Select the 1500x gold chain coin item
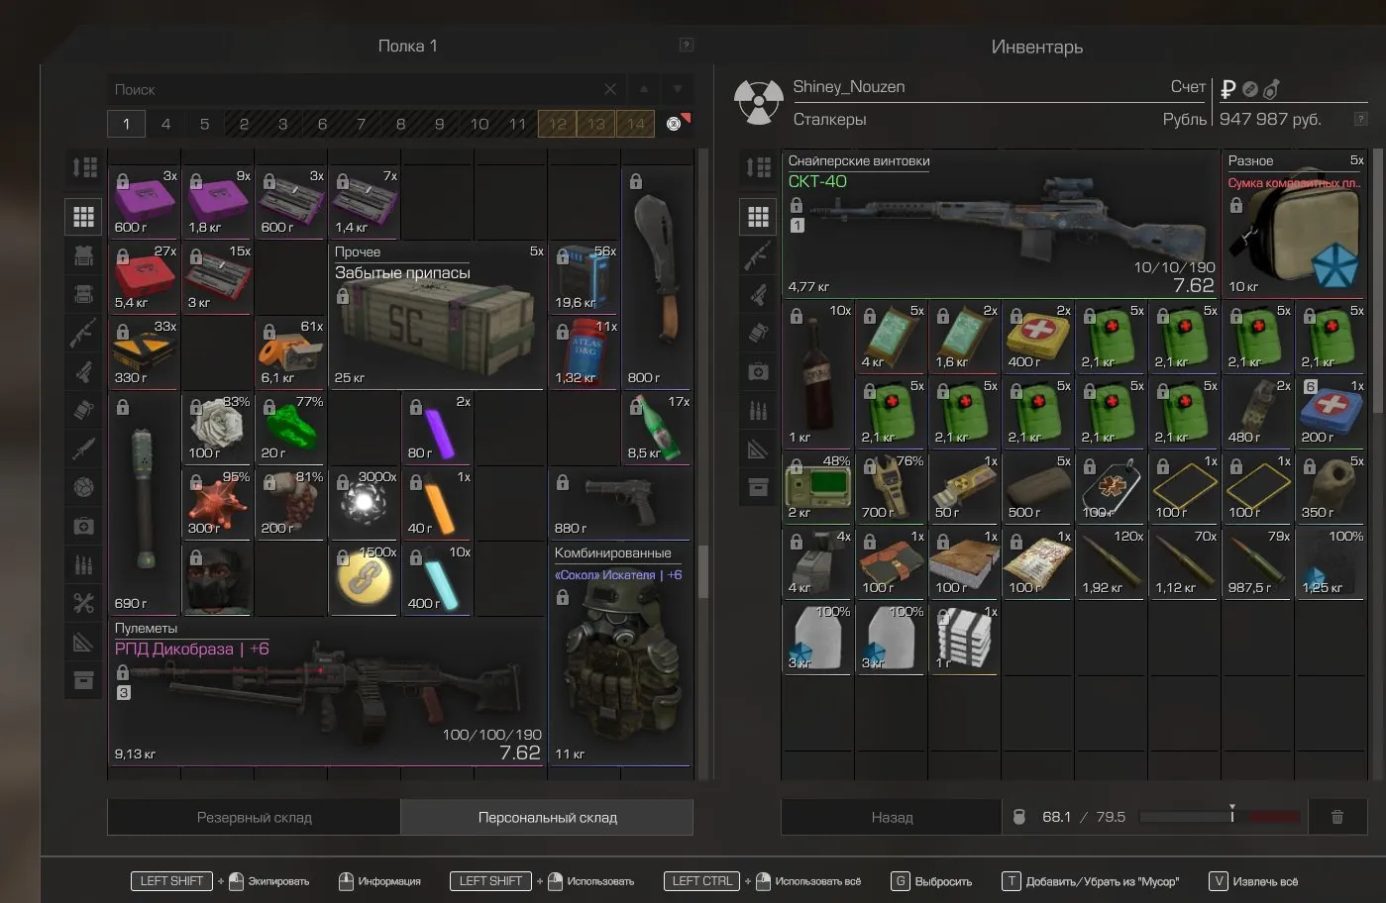Screen dimensions: 1386x903 [364, 578]
